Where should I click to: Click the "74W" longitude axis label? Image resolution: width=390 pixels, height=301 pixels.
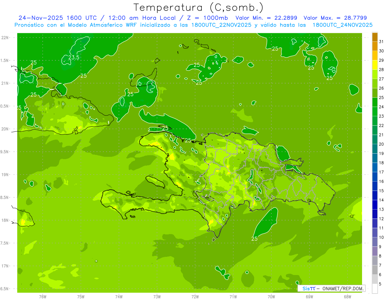pos(119,297)
